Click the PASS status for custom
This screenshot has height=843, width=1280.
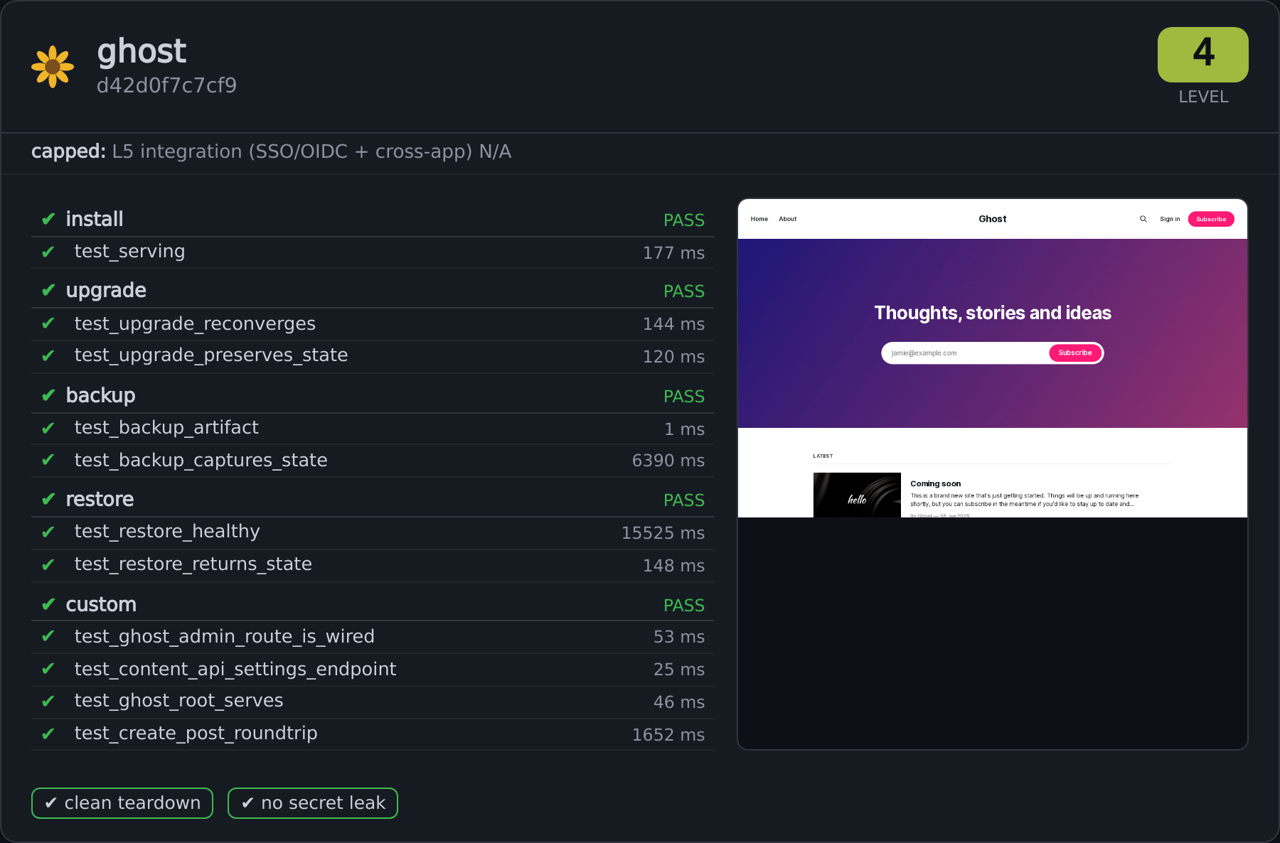pyautogui.click(x=684, y=606)
